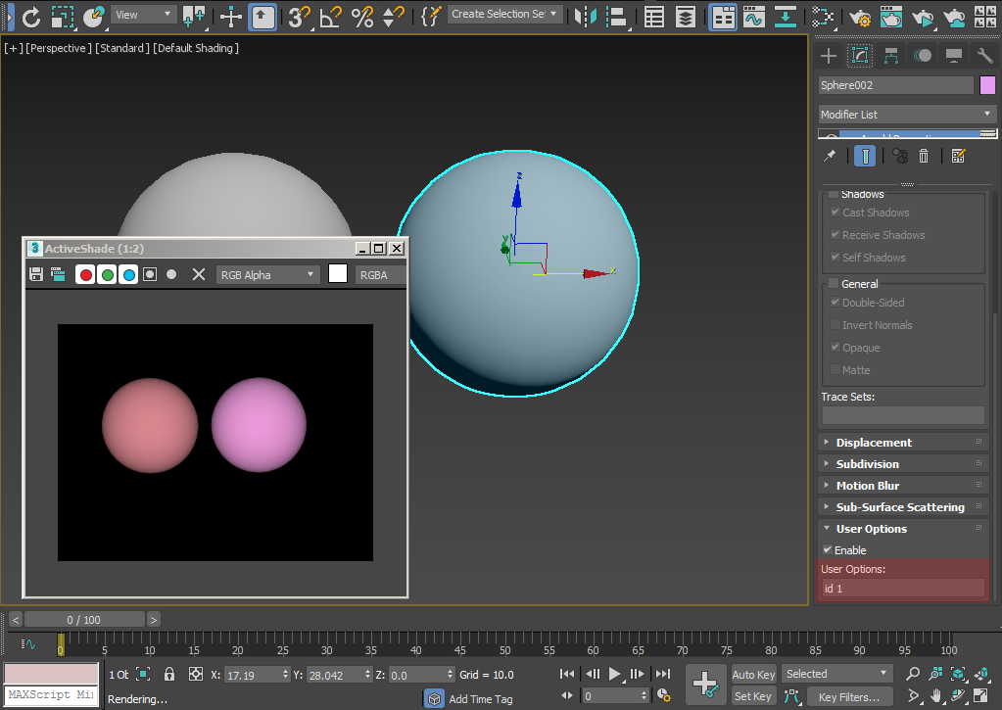Open the Modify panel tab
1002x710 pixels.
(860, 56)
